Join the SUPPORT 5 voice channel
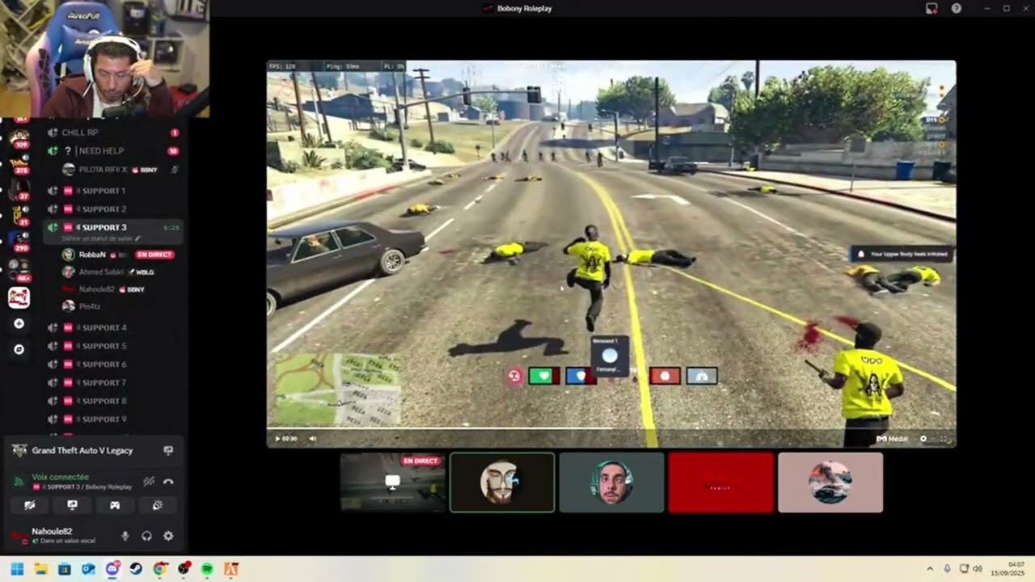The width and height of the screenshot is (1035, 582). coord(113,346)
